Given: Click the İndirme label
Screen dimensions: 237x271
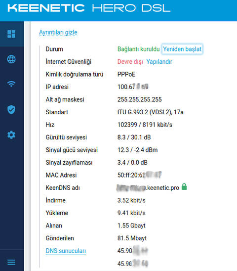Looking at the screenshot, I should tap(56, 200).
